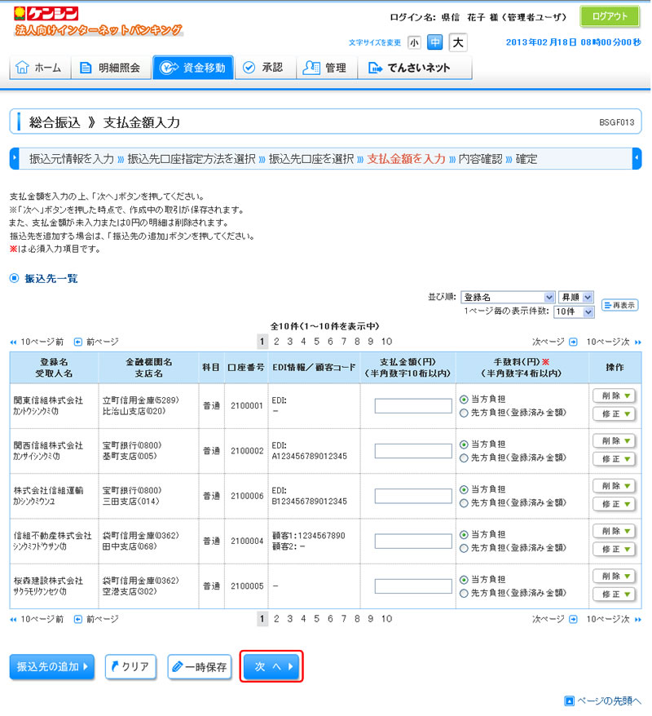This screenshot has height=716, width=652.
Task: Click the 再表示 refresh button
Action: pyautogui.click(x=620, y=305)
